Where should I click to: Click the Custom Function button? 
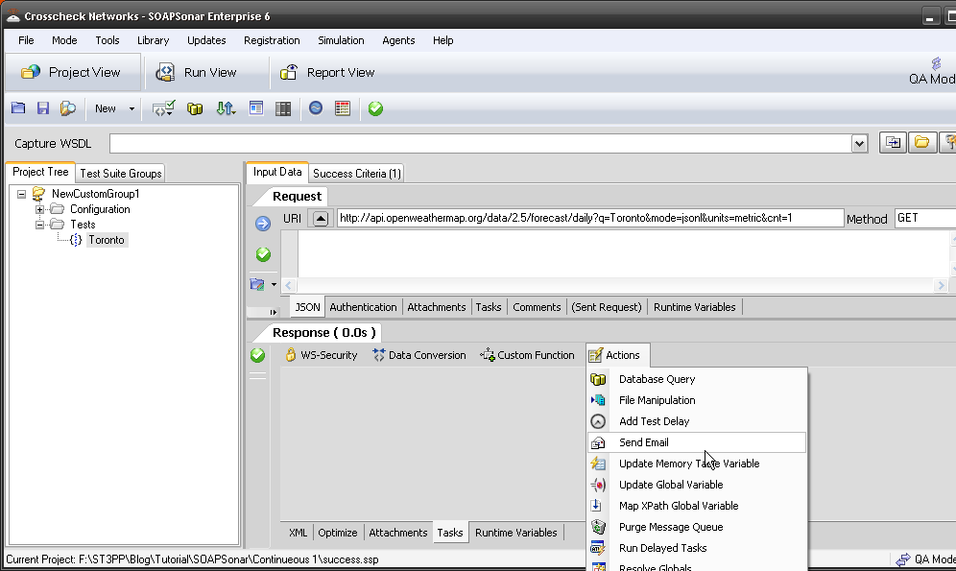(x=527, y=355)
